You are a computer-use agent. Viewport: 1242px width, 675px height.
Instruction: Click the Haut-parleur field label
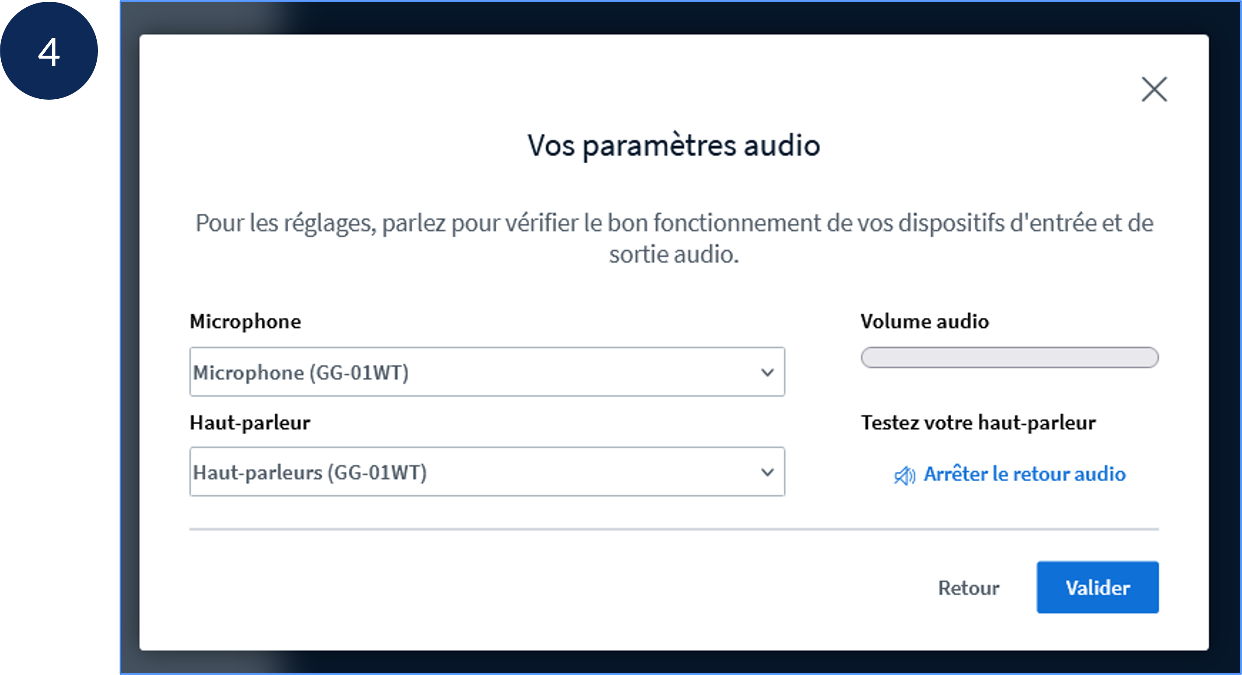pyautogui.click(x=250, y=423)
